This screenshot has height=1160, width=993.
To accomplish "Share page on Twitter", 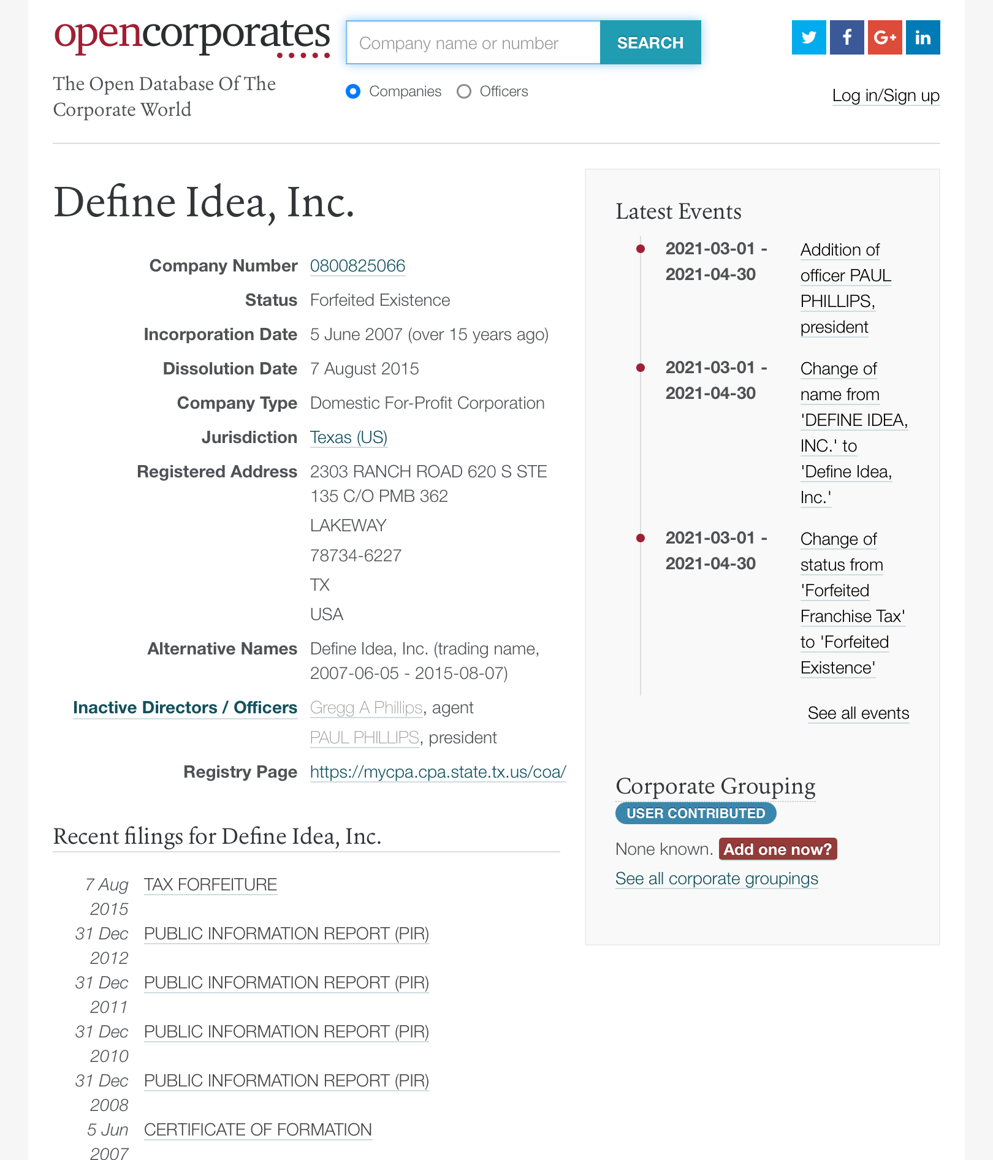I will 808,37.
